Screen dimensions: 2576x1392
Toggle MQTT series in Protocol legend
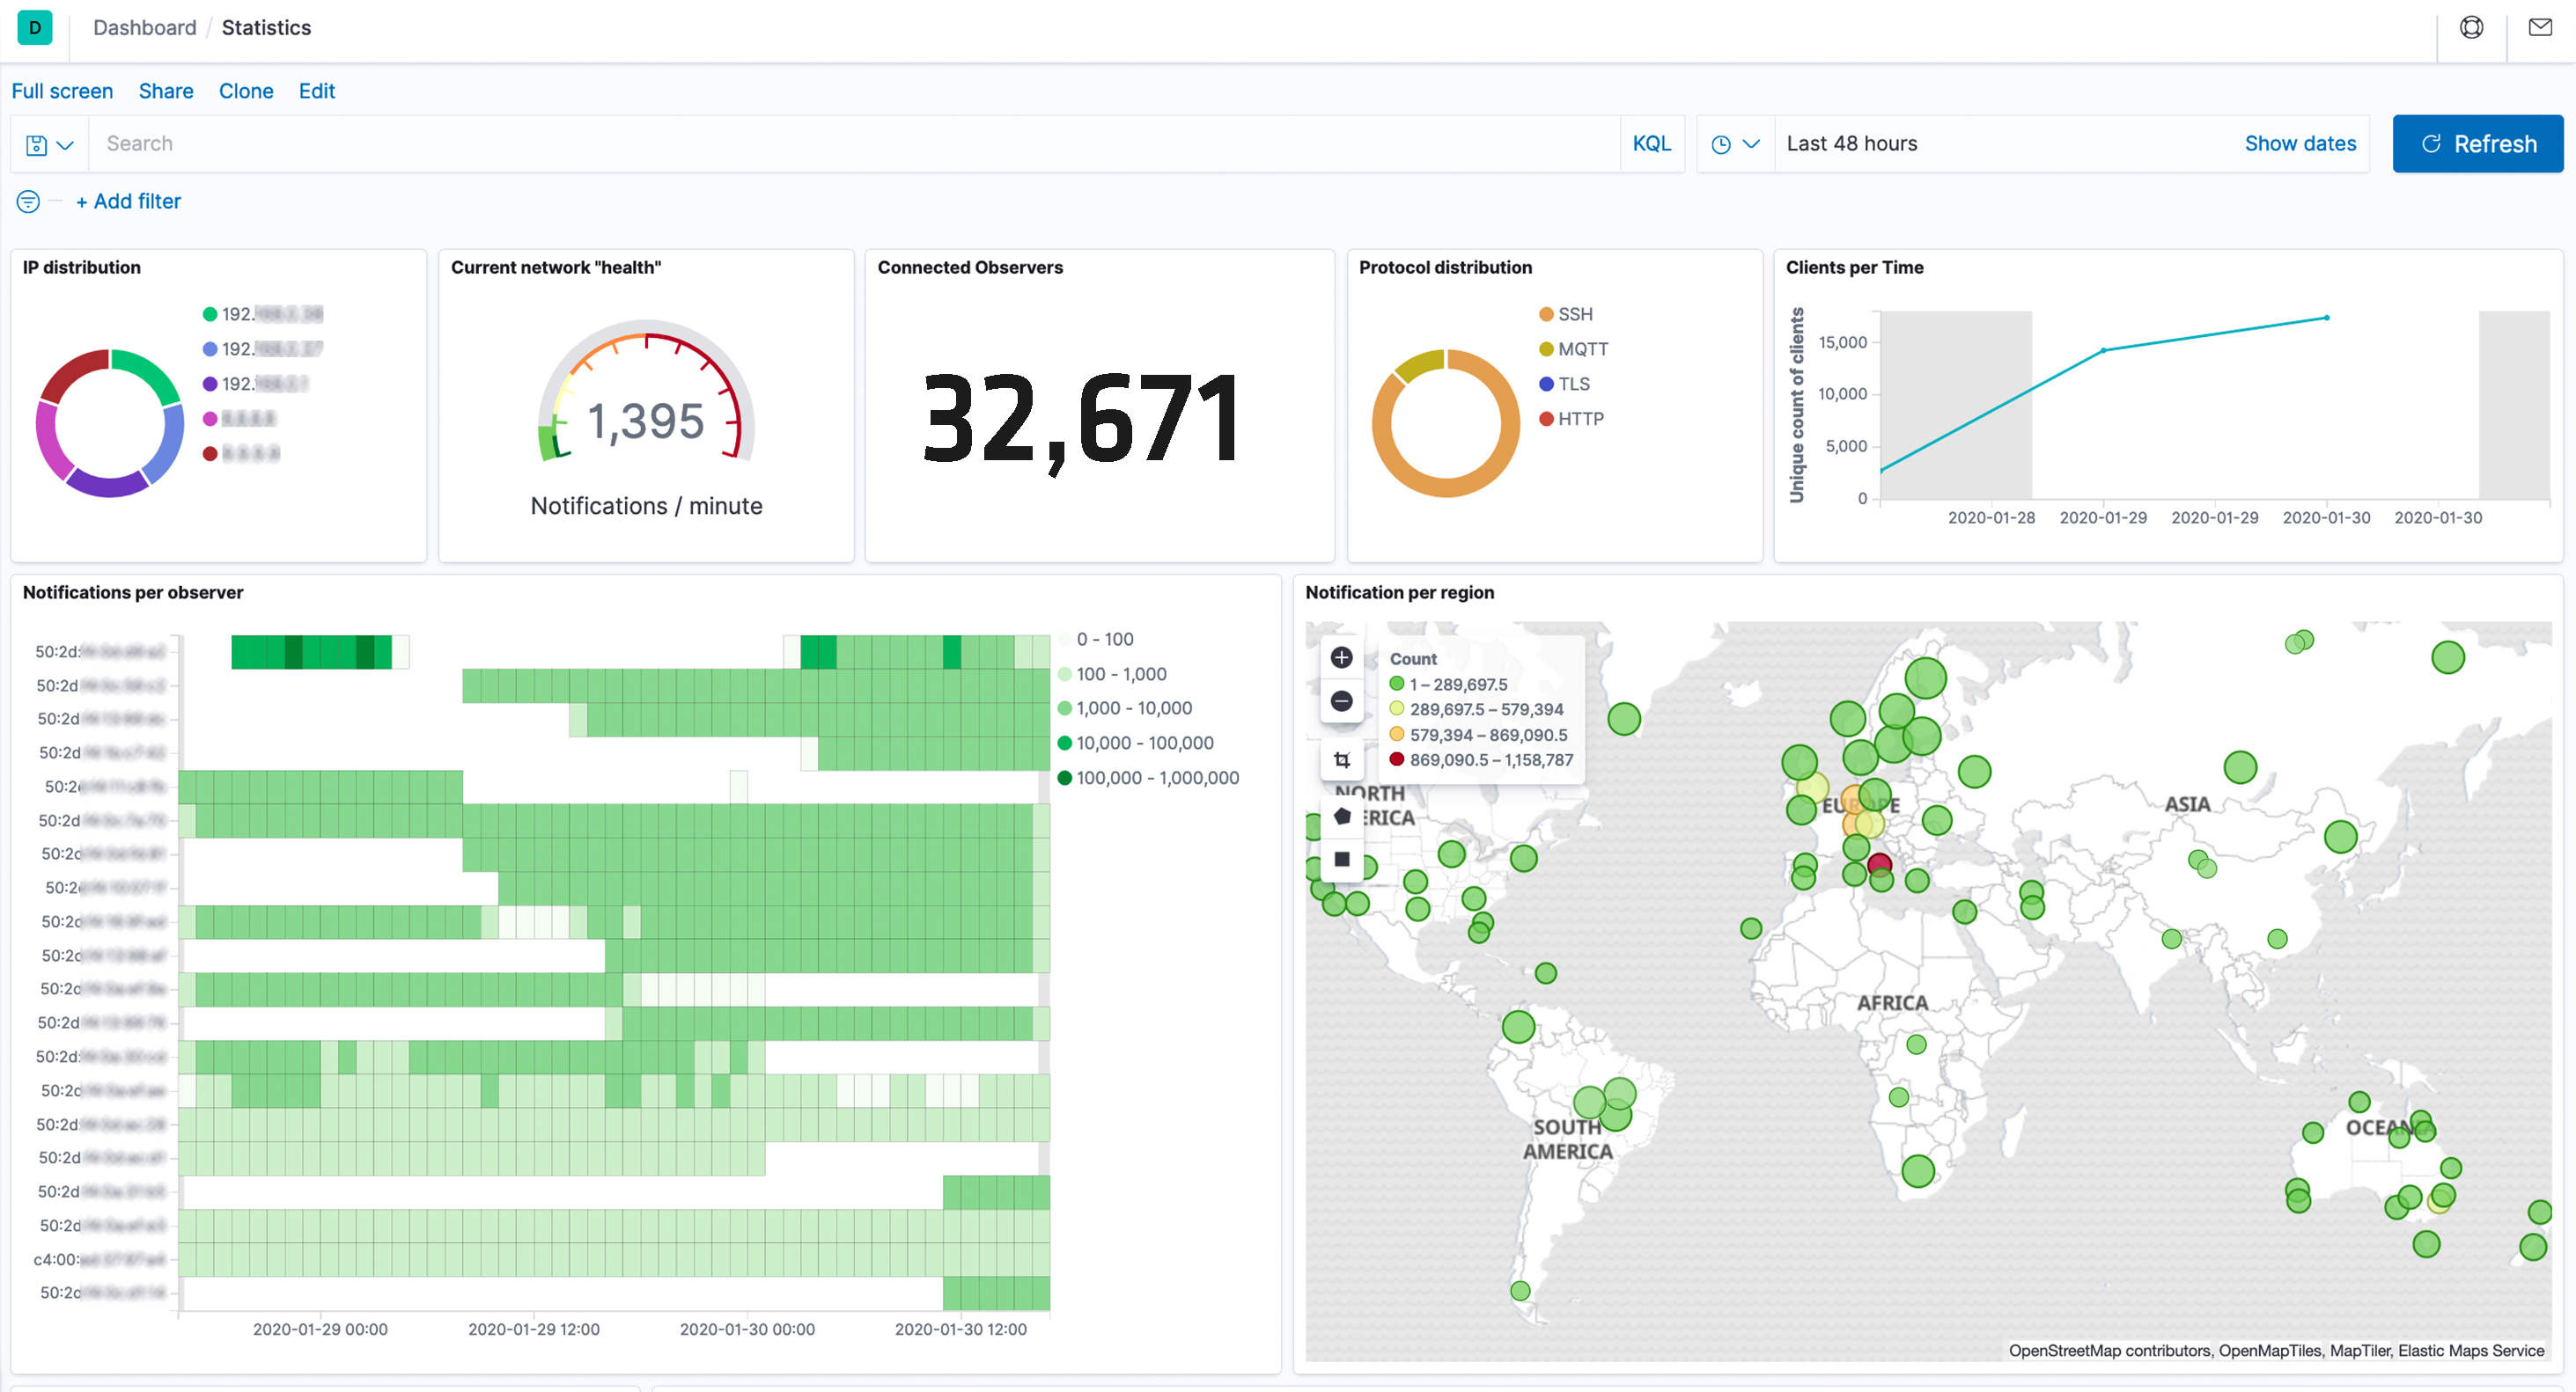[1581, 348]
